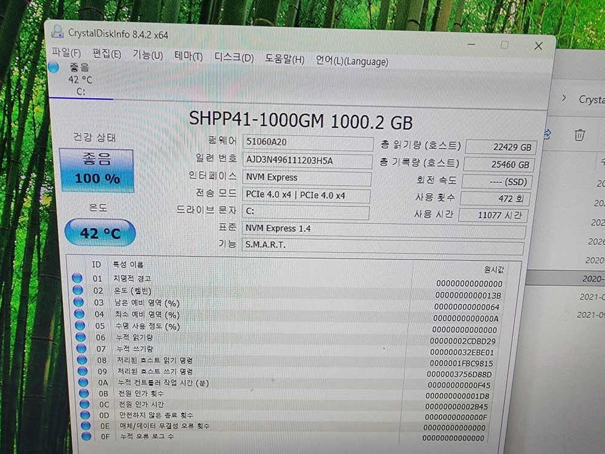Viewport: 605px width, 454px height.
Task: Click the NVM Express 1.4 standard field
Action: click(384, 229)
